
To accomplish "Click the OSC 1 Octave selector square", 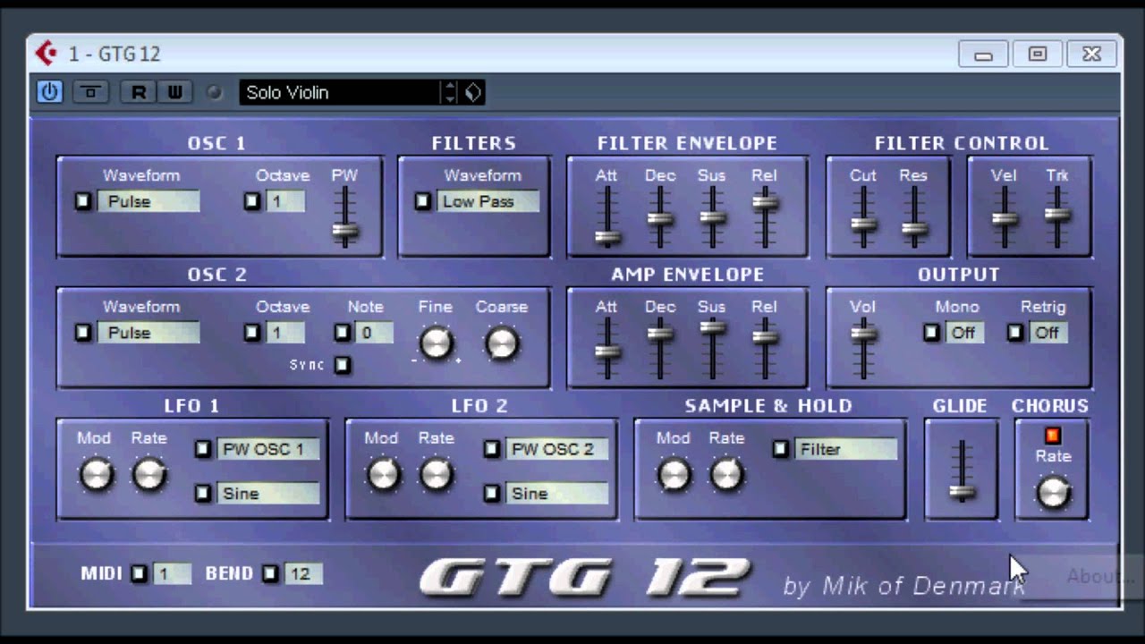I will point(252,201).
